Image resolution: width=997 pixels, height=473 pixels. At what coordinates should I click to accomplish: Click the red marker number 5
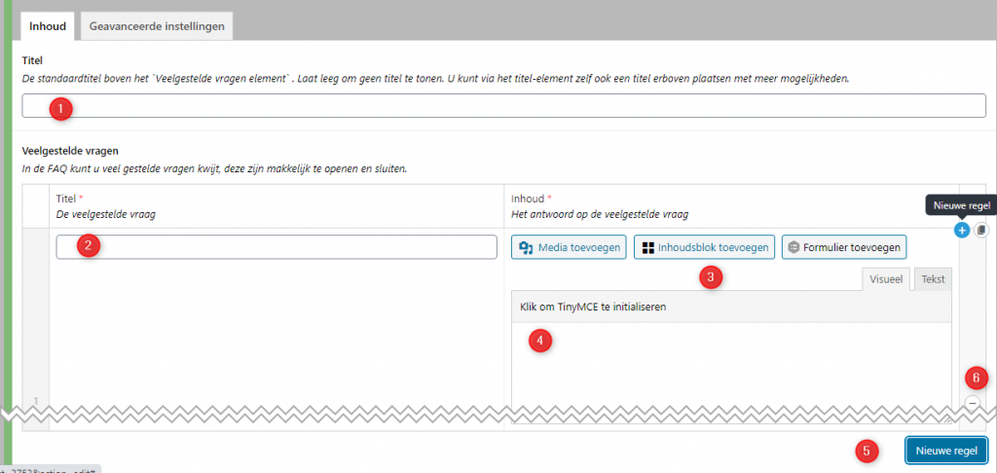[868, 451]
